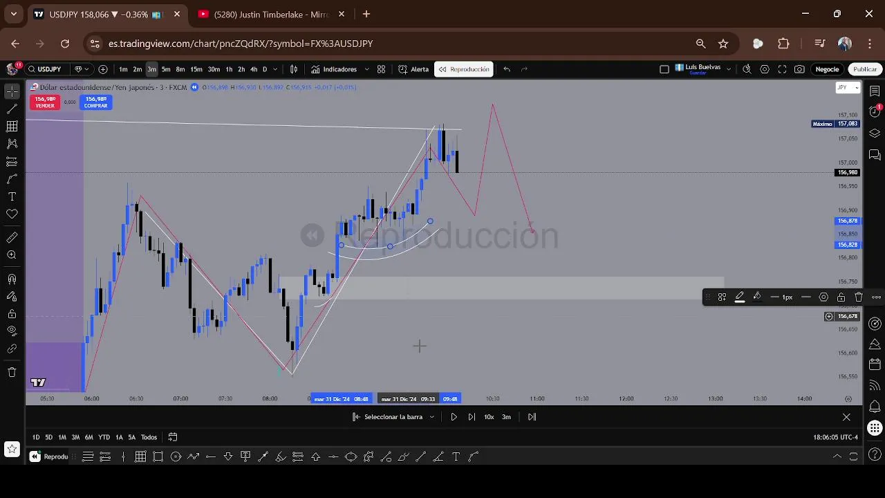Toggle the Reproducción bar replay mode

coord(463,69)
